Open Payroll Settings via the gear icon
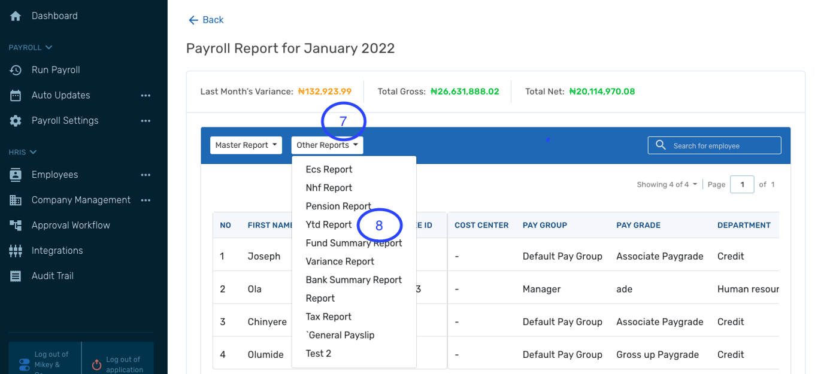The width and height of the screenshot is (824, 374). click(16, 120)
